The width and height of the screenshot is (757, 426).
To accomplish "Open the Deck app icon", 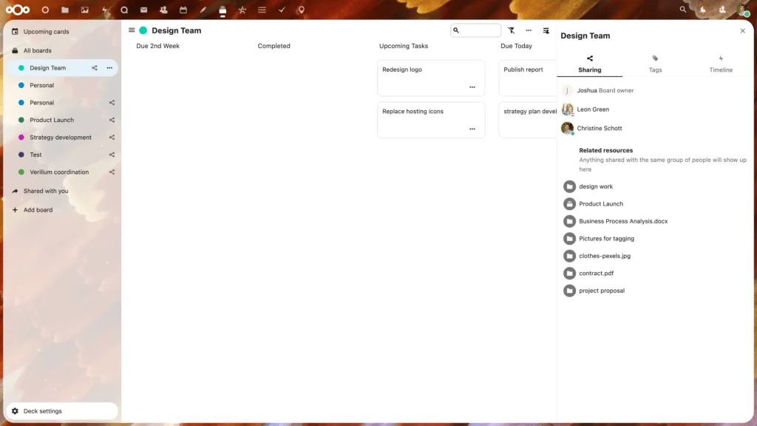I will click(x=223, y=10).
